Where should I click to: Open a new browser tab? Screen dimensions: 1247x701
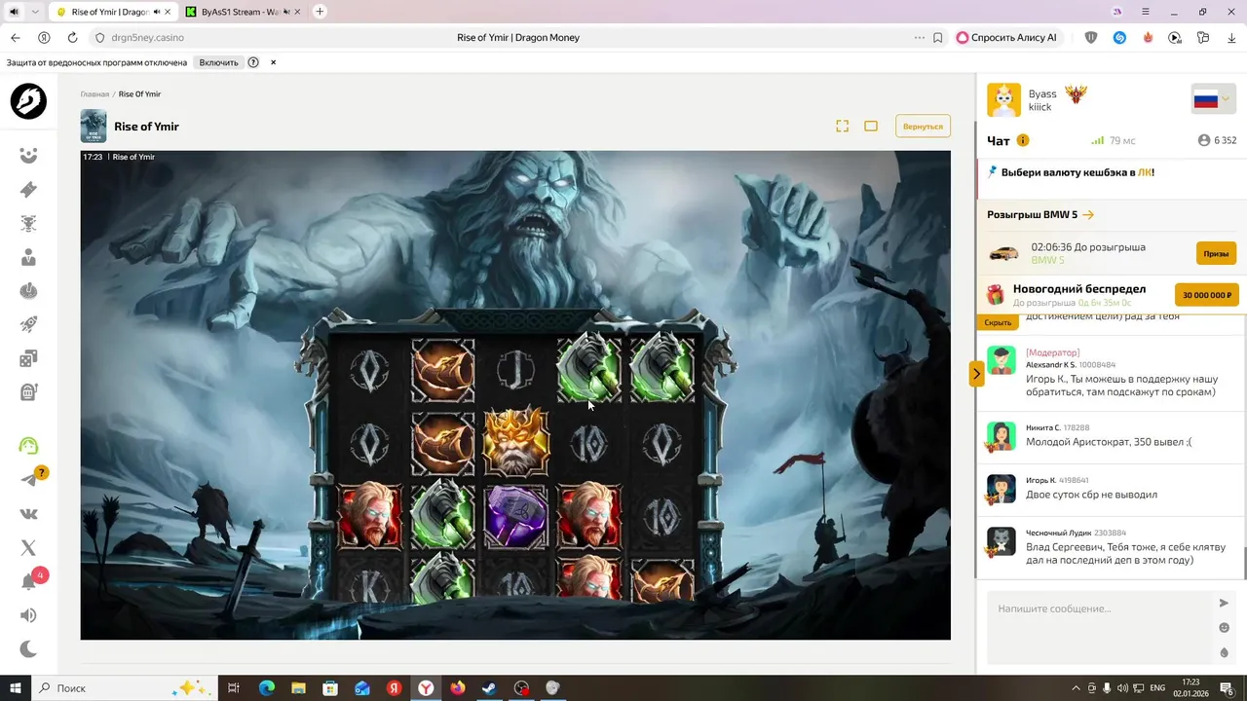320,12
